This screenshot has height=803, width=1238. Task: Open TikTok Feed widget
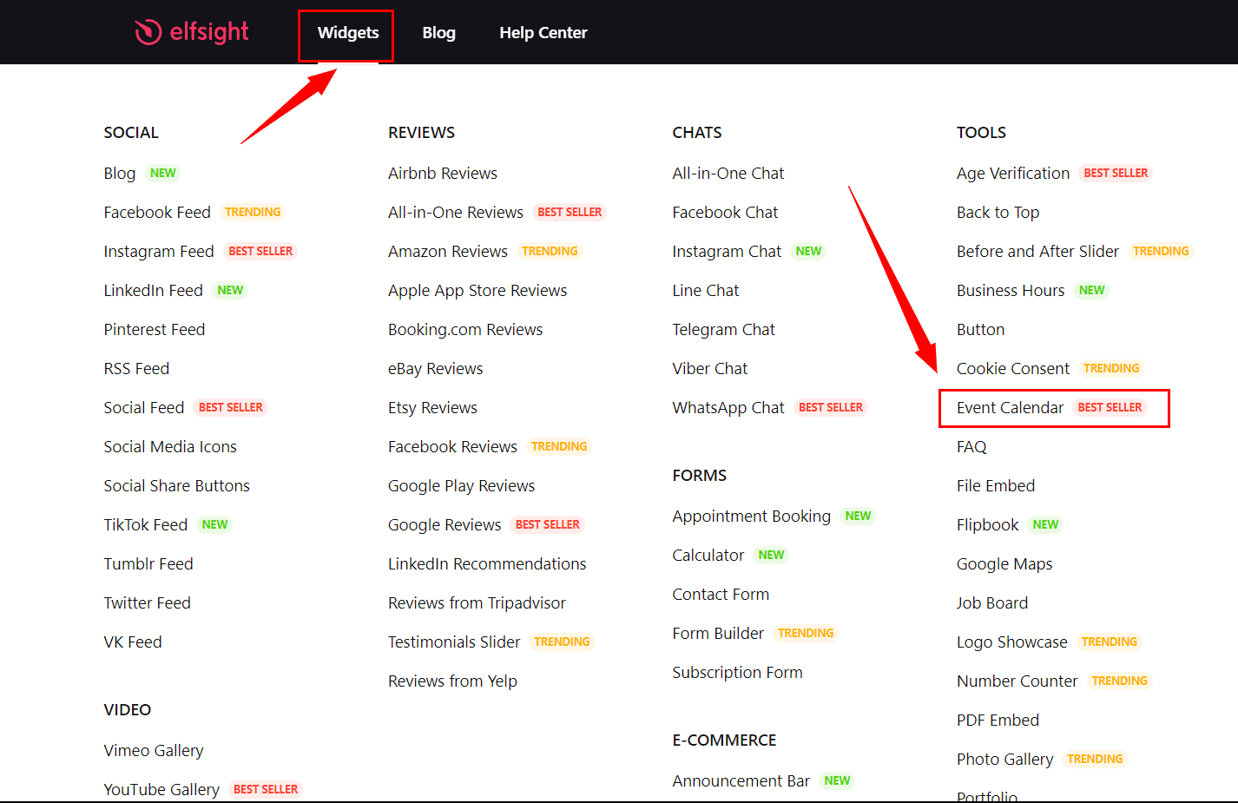(146, 525)
